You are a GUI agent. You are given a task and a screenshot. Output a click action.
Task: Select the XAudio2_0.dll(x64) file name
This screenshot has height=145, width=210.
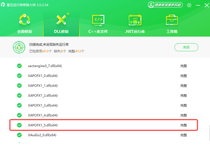pos(42,135)
